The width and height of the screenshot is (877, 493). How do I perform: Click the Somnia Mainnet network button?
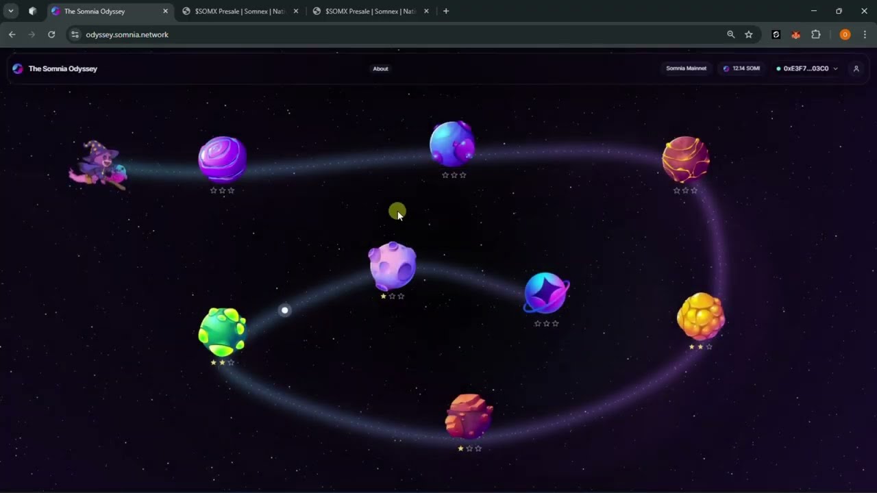click(686, 68)
